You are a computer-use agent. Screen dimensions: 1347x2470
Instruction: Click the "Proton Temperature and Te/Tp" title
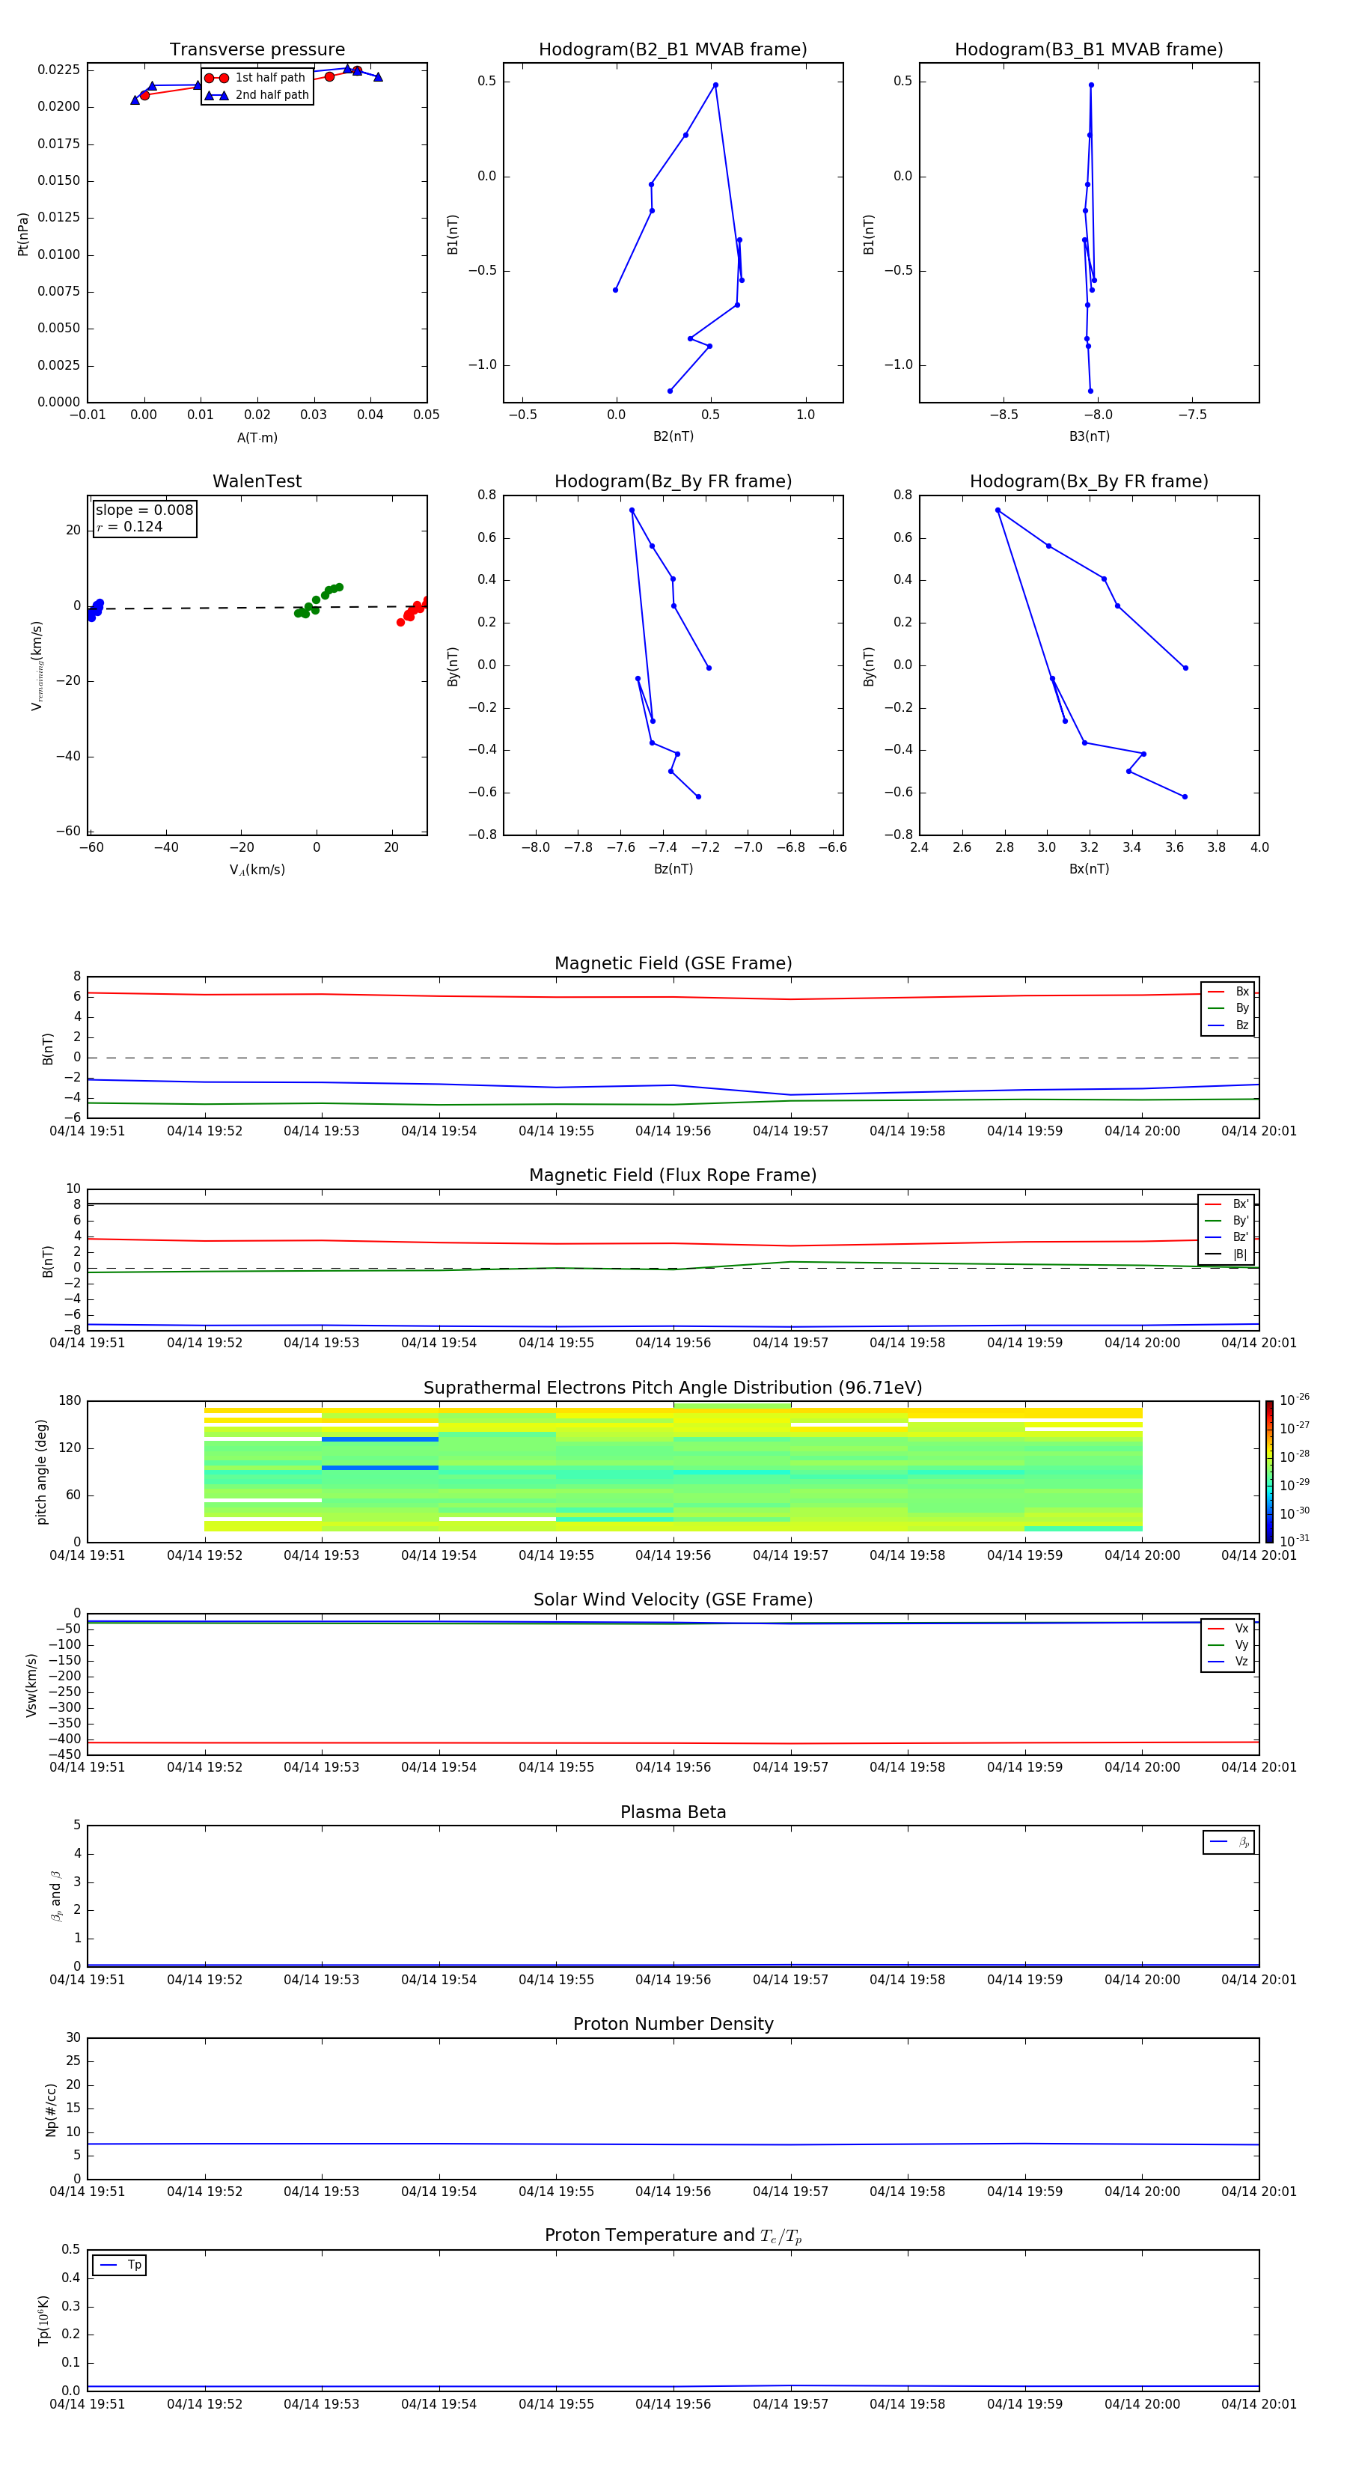[673, 2236]
